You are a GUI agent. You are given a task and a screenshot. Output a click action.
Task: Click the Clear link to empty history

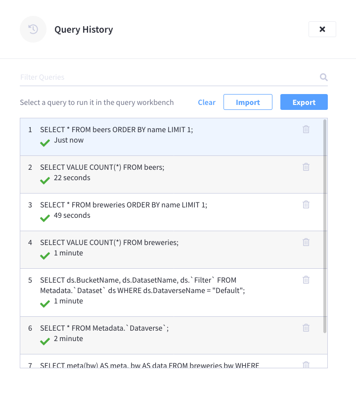[x=206, y=102]
